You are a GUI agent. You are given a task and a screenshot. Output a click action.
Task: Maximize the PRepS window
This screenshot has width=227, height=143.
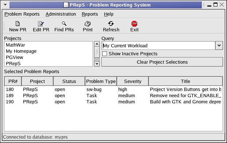point(216,5)
